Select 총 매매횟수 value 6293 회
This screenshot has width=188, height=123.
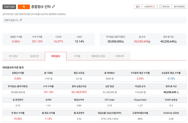click(110, 79)
